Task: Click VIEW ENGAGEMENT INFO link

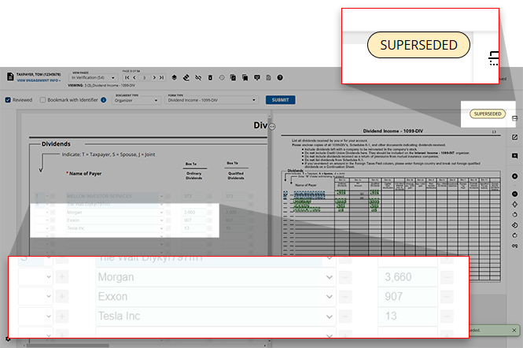Action: coord(39,80)
